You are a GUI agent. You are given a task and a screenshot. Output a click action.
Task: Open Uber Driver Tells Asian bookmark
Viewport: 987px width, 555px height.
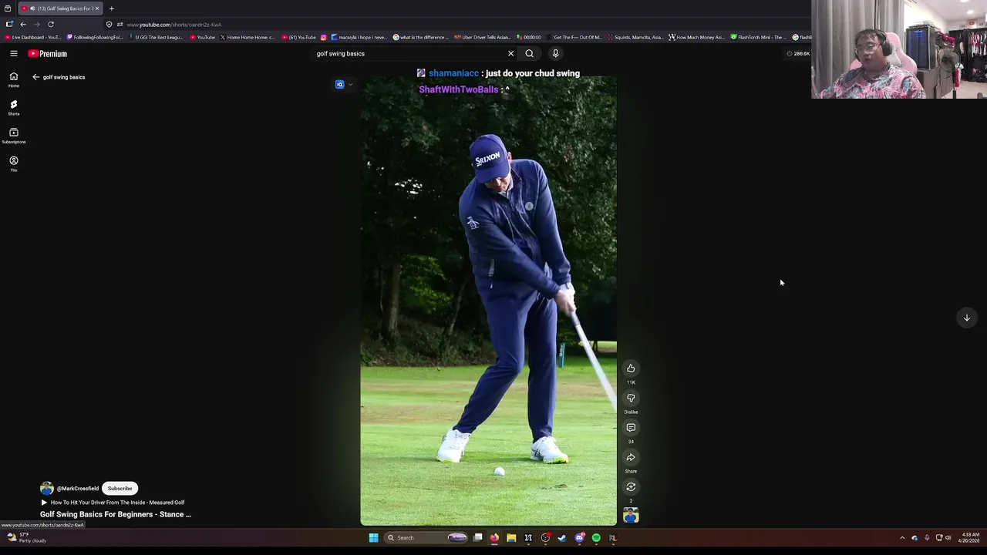[483, 37]
